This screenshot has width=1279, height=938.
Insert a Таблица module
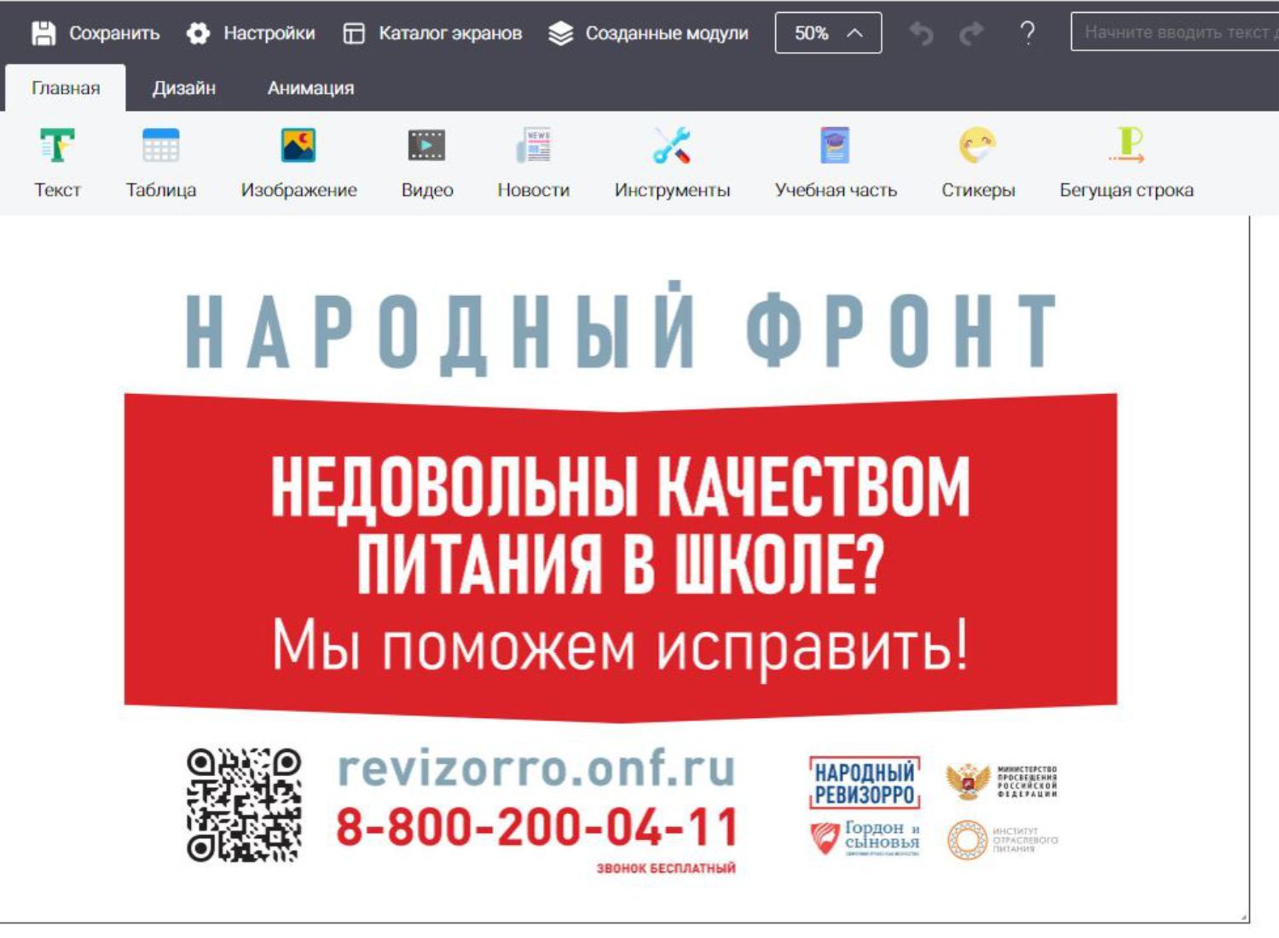coord(161,162)
